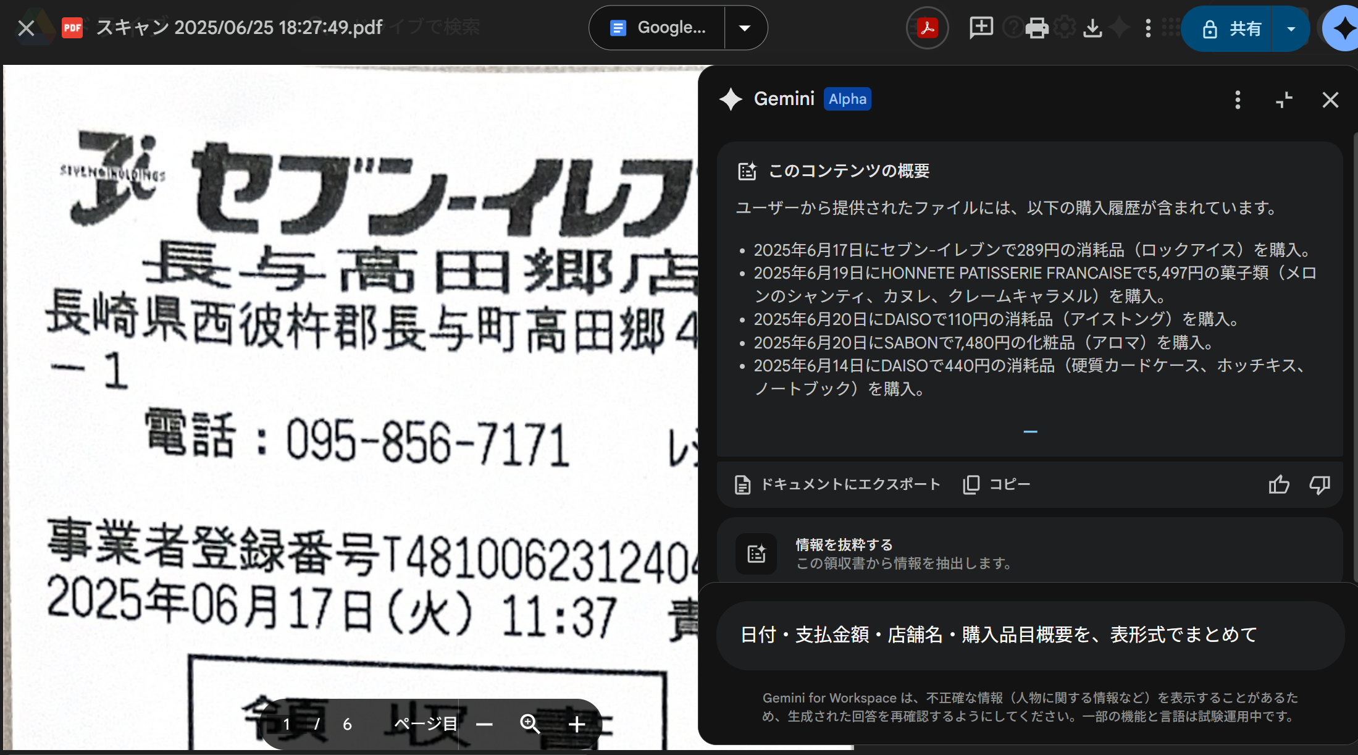Image resolution: width=1358 pixels, height=755 pixels.
Task: Toggle the Gemini sparkle button at top right
Action: pyautogui.click(x=1344, y=28)
